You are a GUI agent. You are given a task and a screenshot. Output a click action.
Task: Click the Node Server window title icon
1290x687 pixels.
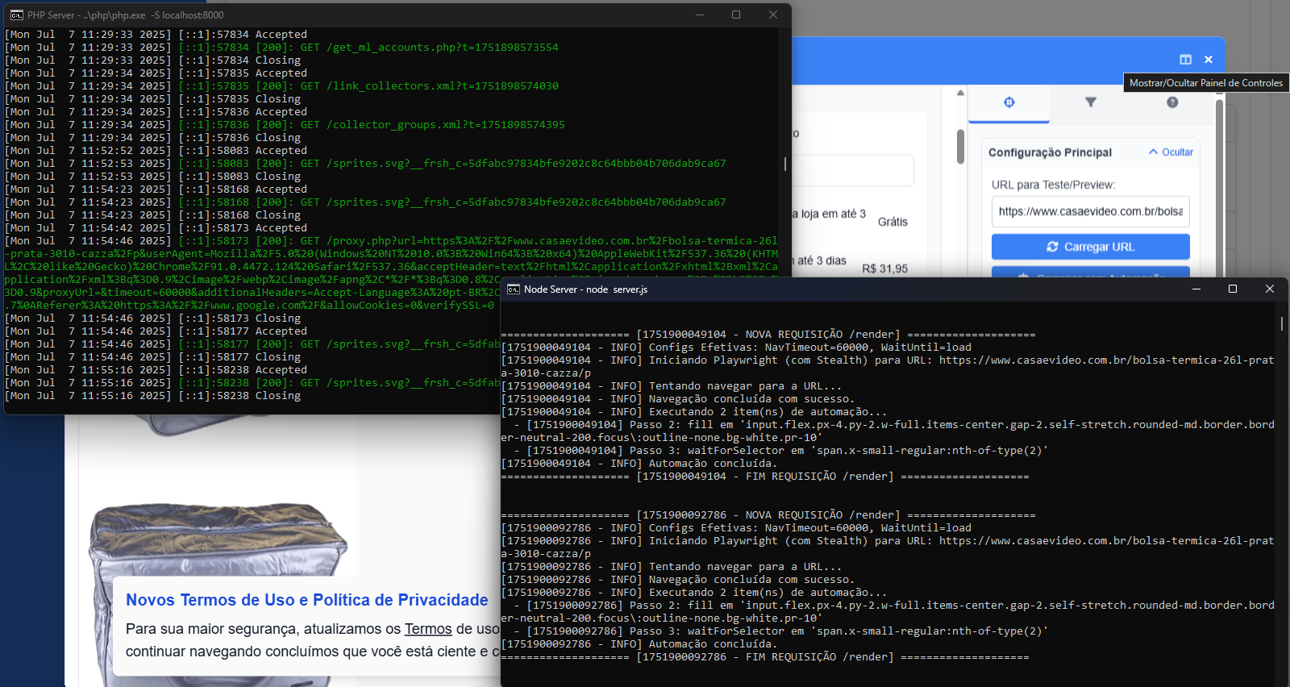point(514,289)
